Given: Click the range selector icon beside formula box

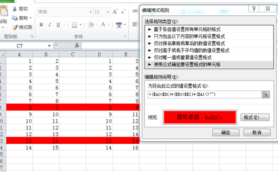Looking at the screenshot, I should [x=265, y=94].
